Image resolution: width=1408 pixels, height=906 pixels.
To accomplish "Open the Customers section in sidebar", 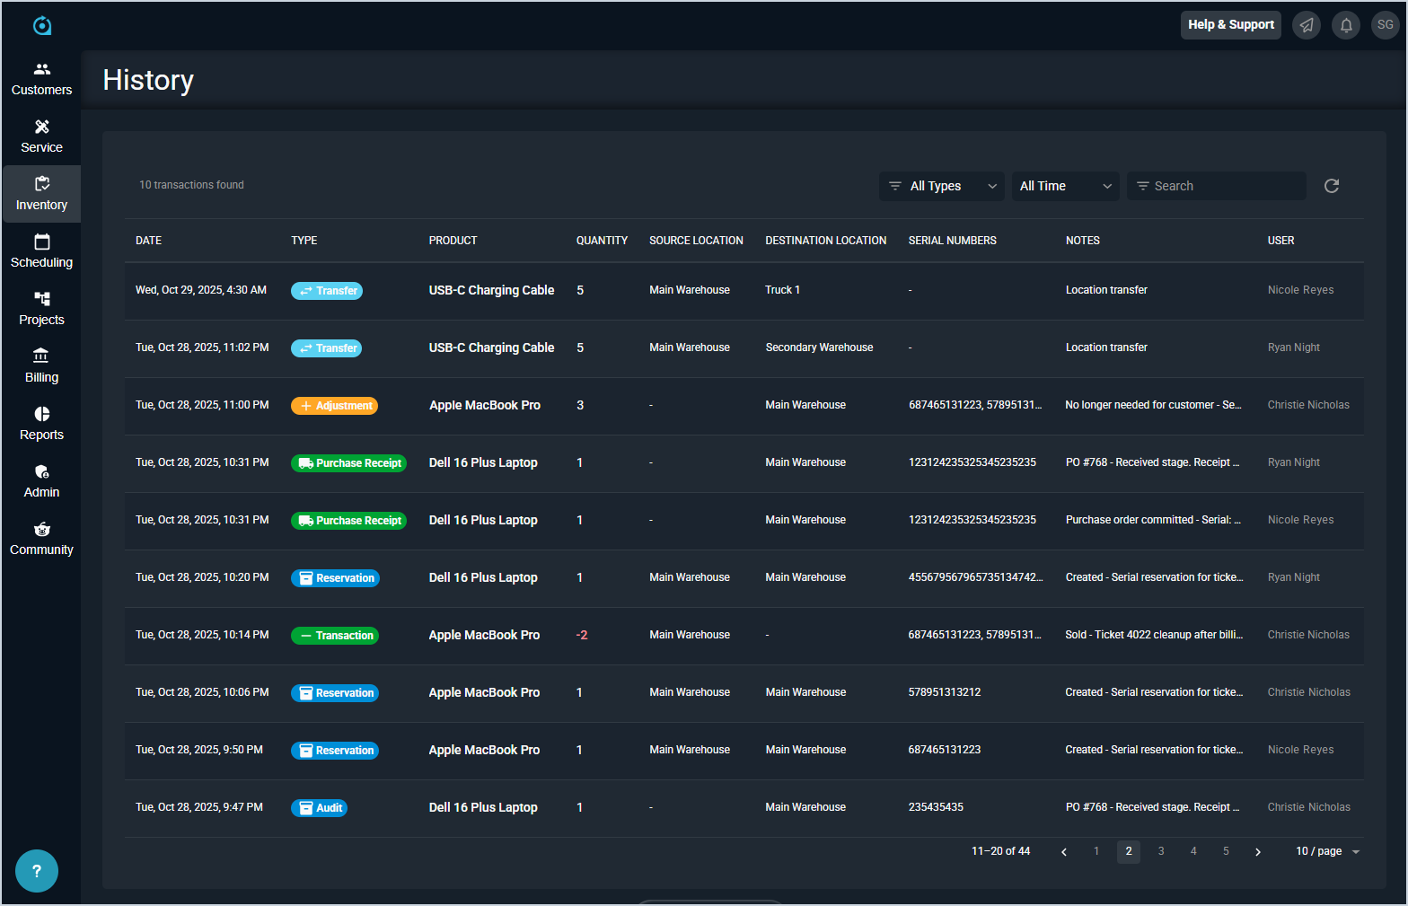I will click(x=41, y=79).
